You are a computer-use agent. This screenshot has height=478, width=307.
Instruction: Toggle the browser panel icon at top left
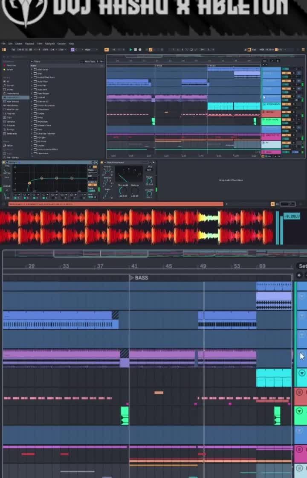4,50
